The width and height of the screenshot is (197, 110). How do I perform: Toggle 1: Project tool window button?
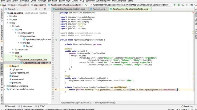(2, 69)
